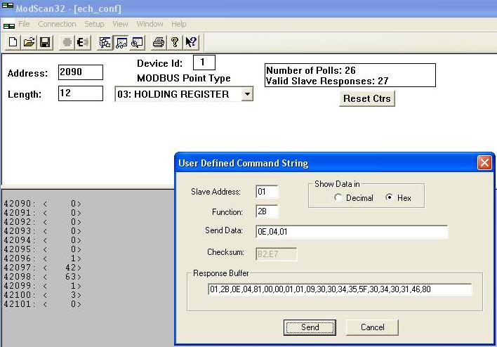Click Cancel in the command dialog
497x347 pixels.
click(372, 327)
